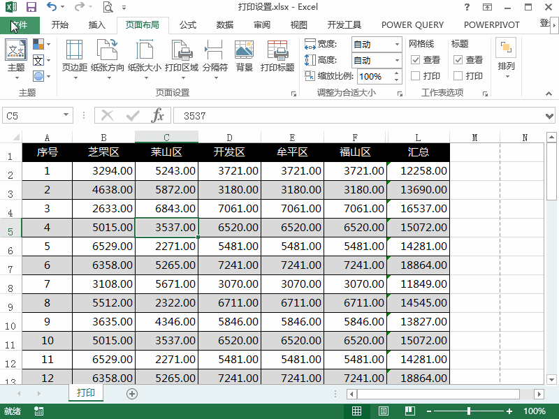559x419 pixels.
Task: Click the Print Area (打印区域) tool
Action: [181, 59]
